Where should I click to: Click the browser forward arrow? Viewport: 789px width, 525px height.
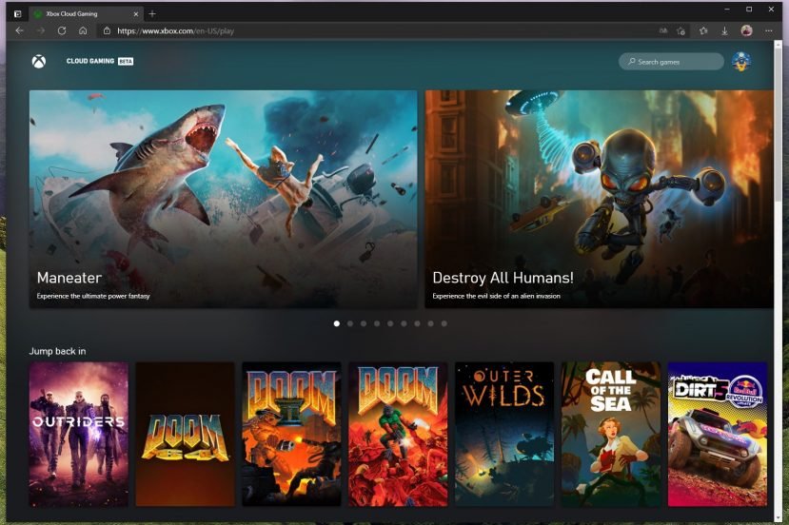click(x=41, y=30)
